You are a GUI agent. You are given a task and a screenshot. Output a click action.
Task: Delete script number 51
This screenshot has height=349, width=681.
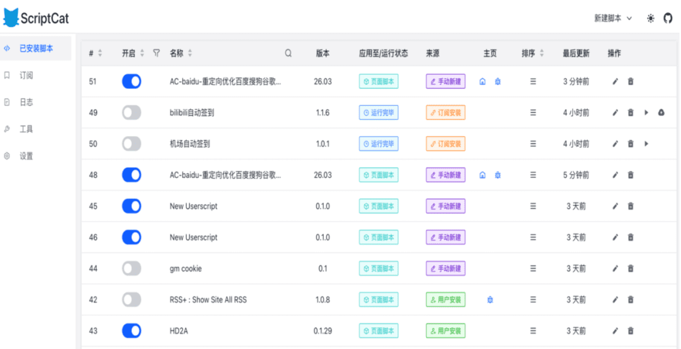630,81
